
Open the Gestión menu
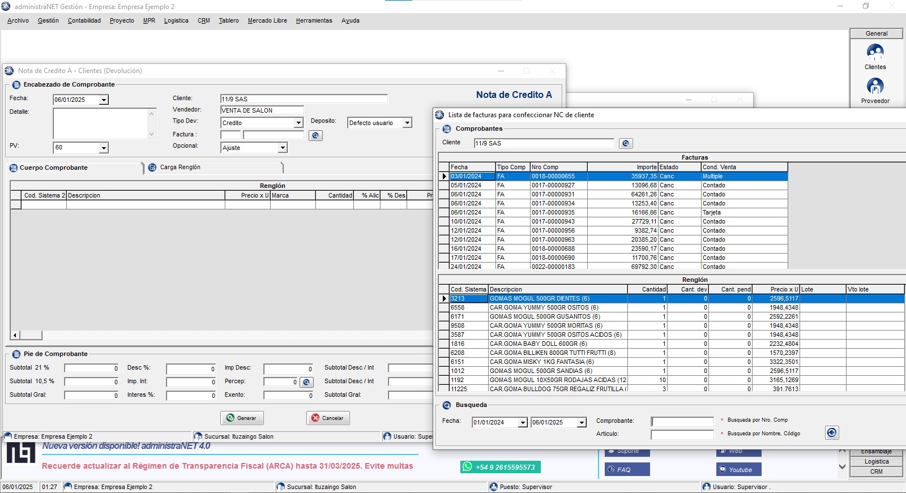(x=48, y=20)
